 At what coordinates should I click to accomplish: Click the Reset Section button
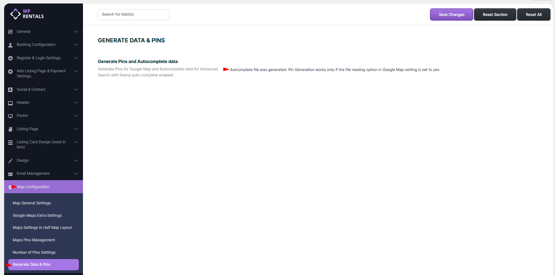point(495,15)
